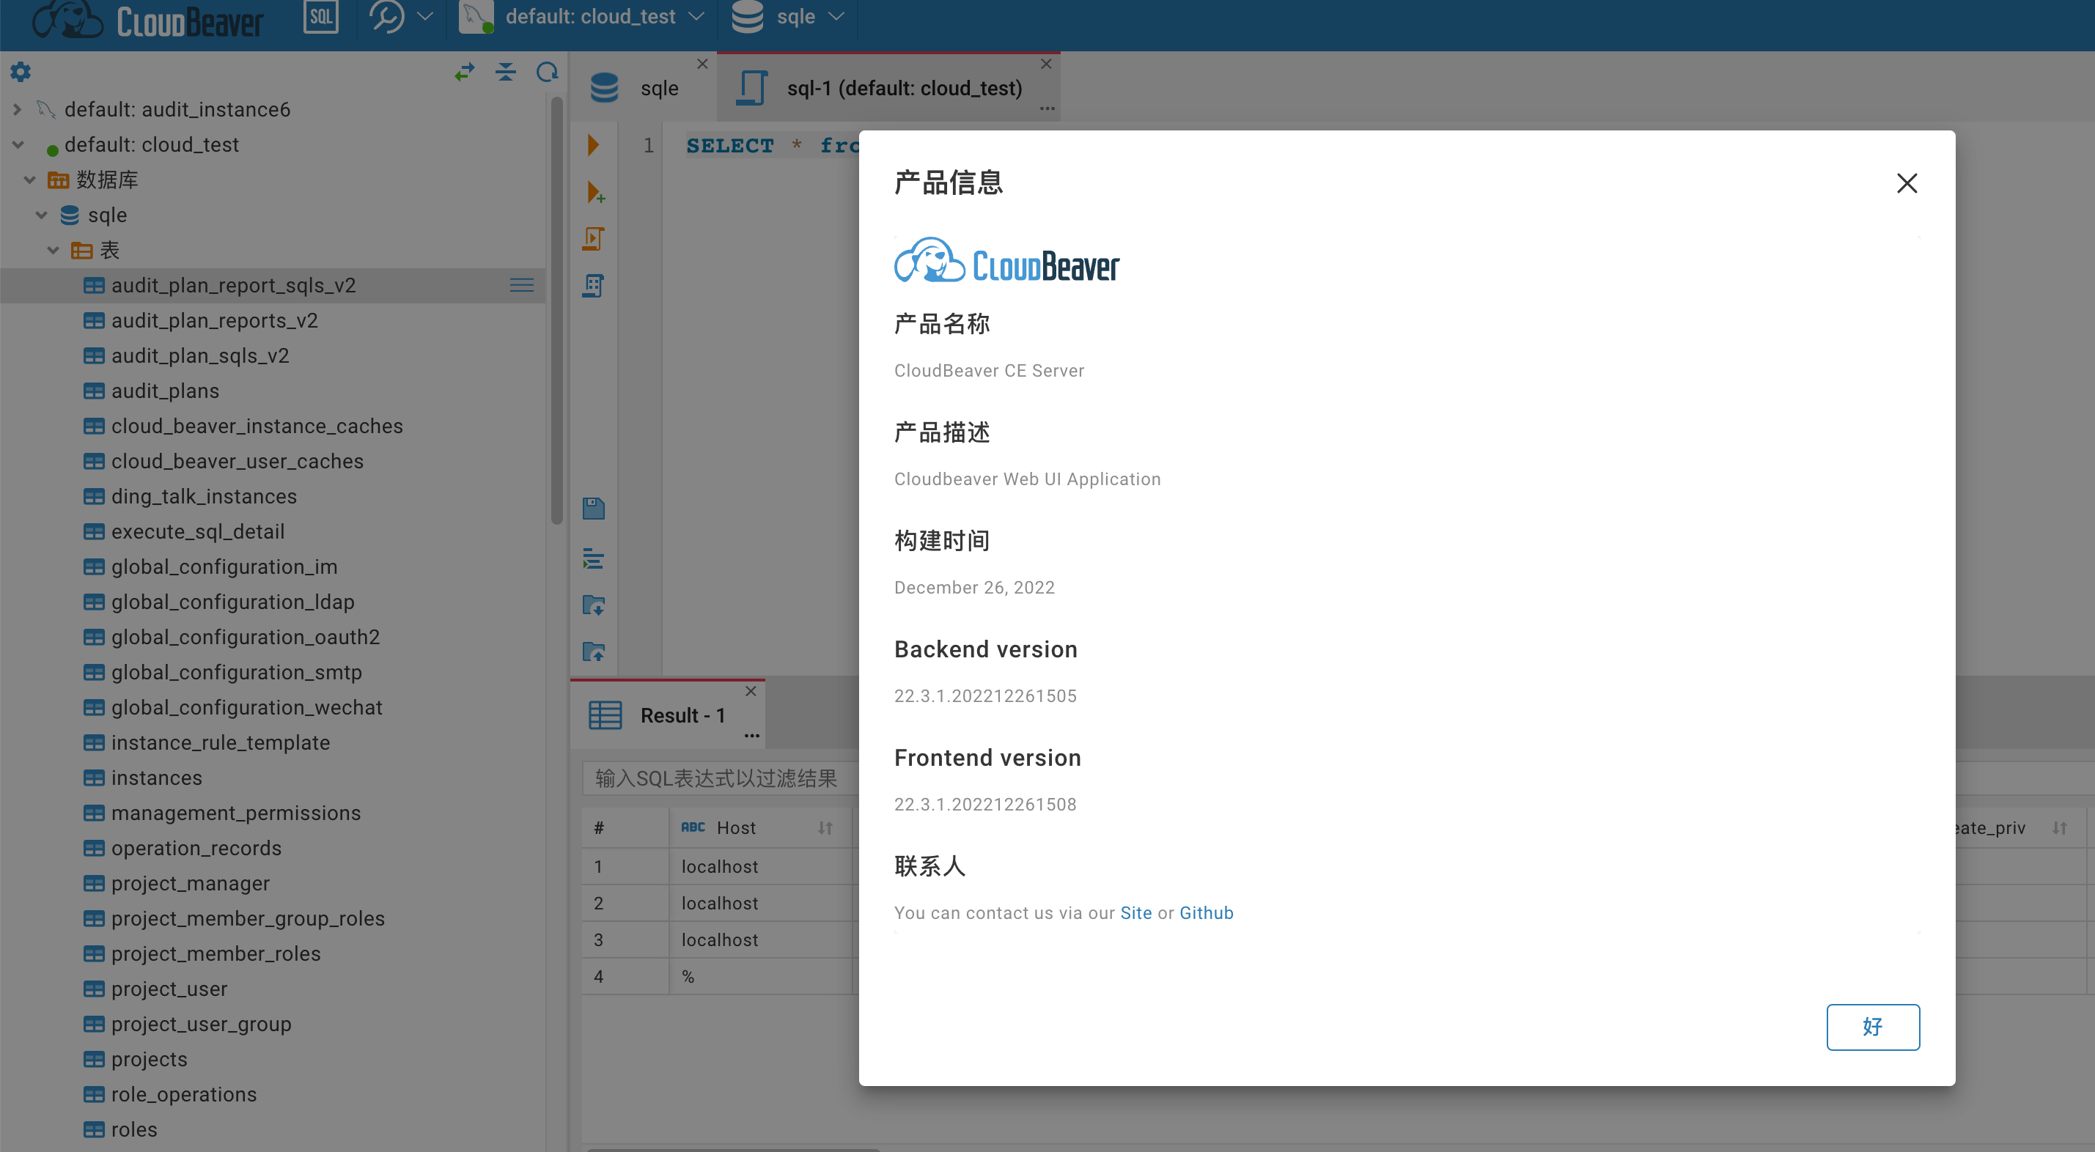Synchronize connection with editor
Image resolution: width=2095 pixels, height=1152 pixels.
[463, 72]
